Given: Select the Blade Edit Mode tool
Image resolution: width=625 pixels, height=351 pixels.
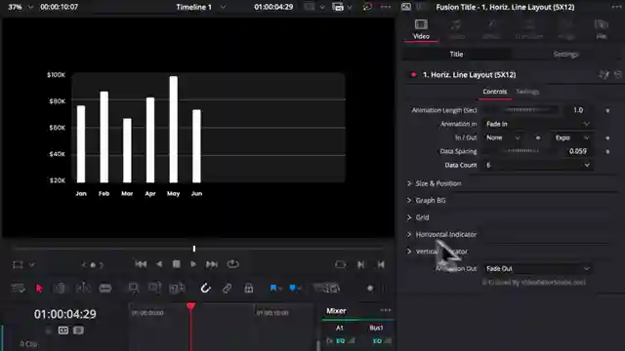Looking at the screenshot, I should [105, 289].
